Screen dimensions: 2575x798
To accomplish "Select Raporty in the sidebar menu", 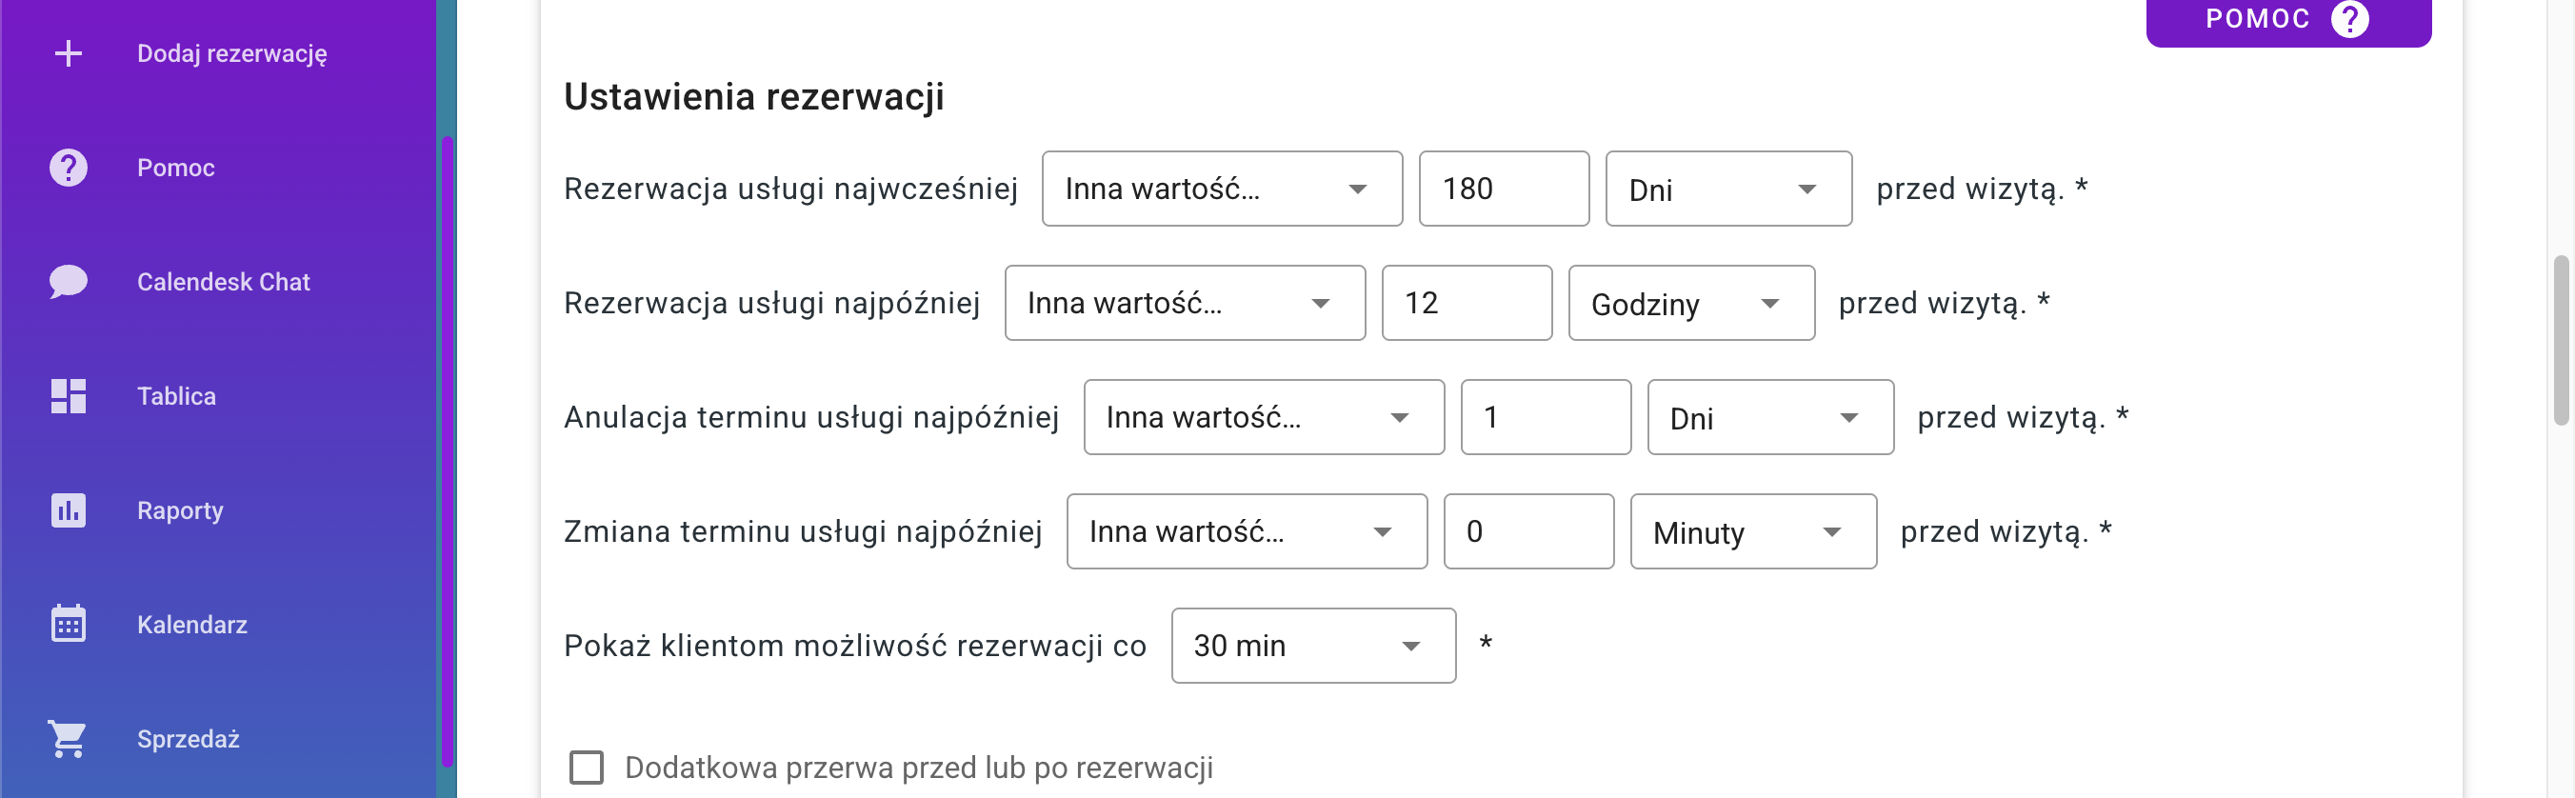I will point(180,510).
